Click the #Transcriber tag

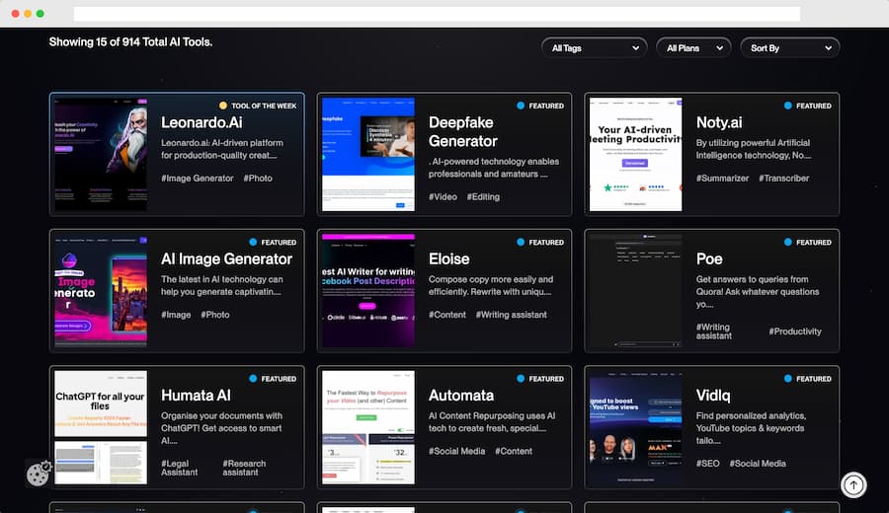784,178
